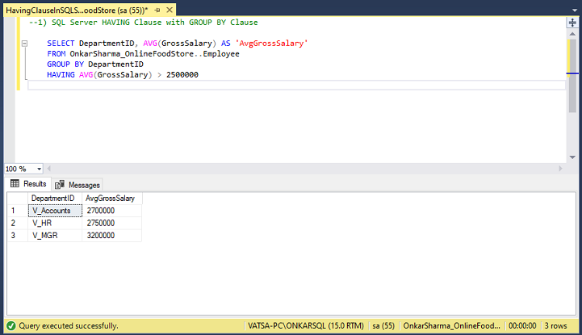This screenshot has width=582, height=335.
Task: Click the AvgGrossSalary column header
Action: [x=111, y=199]
